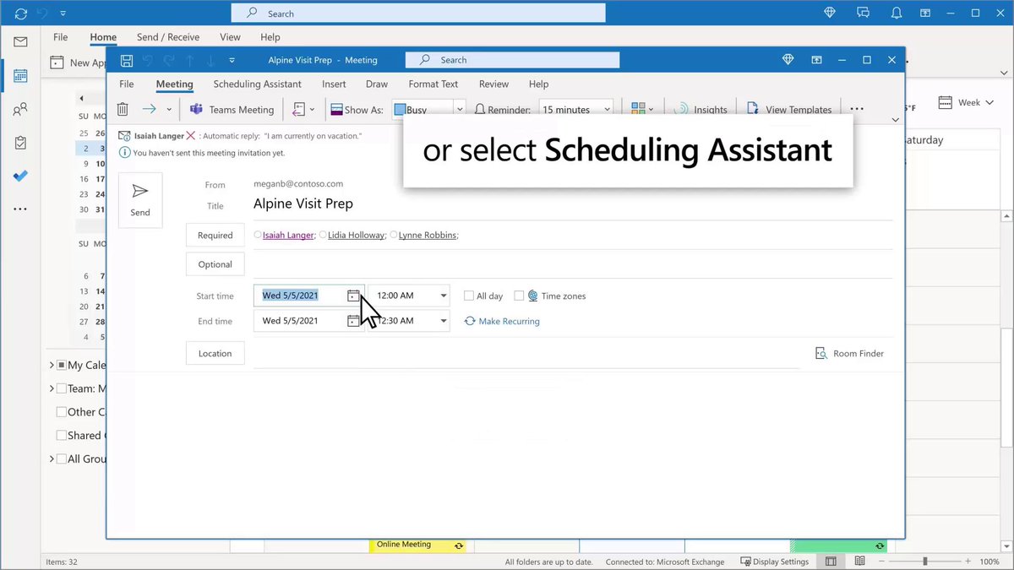Open the Format Text tab
Viewport: 1014px width, 570px height.
[433, 84]
